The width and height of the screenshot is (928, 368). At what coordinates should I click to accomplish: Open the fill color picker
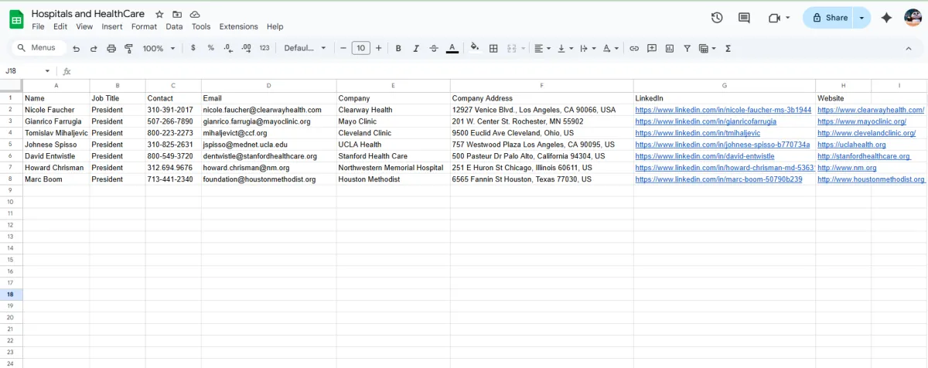[x=475, y=48]
